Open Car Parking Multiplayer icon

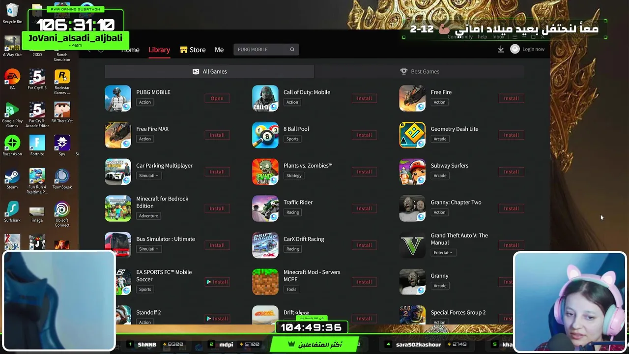click(118, 172)
